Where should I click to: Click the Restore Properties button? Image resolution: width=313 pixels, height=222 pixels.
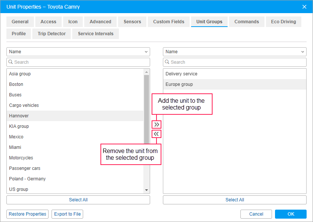(x=27, y=214)
